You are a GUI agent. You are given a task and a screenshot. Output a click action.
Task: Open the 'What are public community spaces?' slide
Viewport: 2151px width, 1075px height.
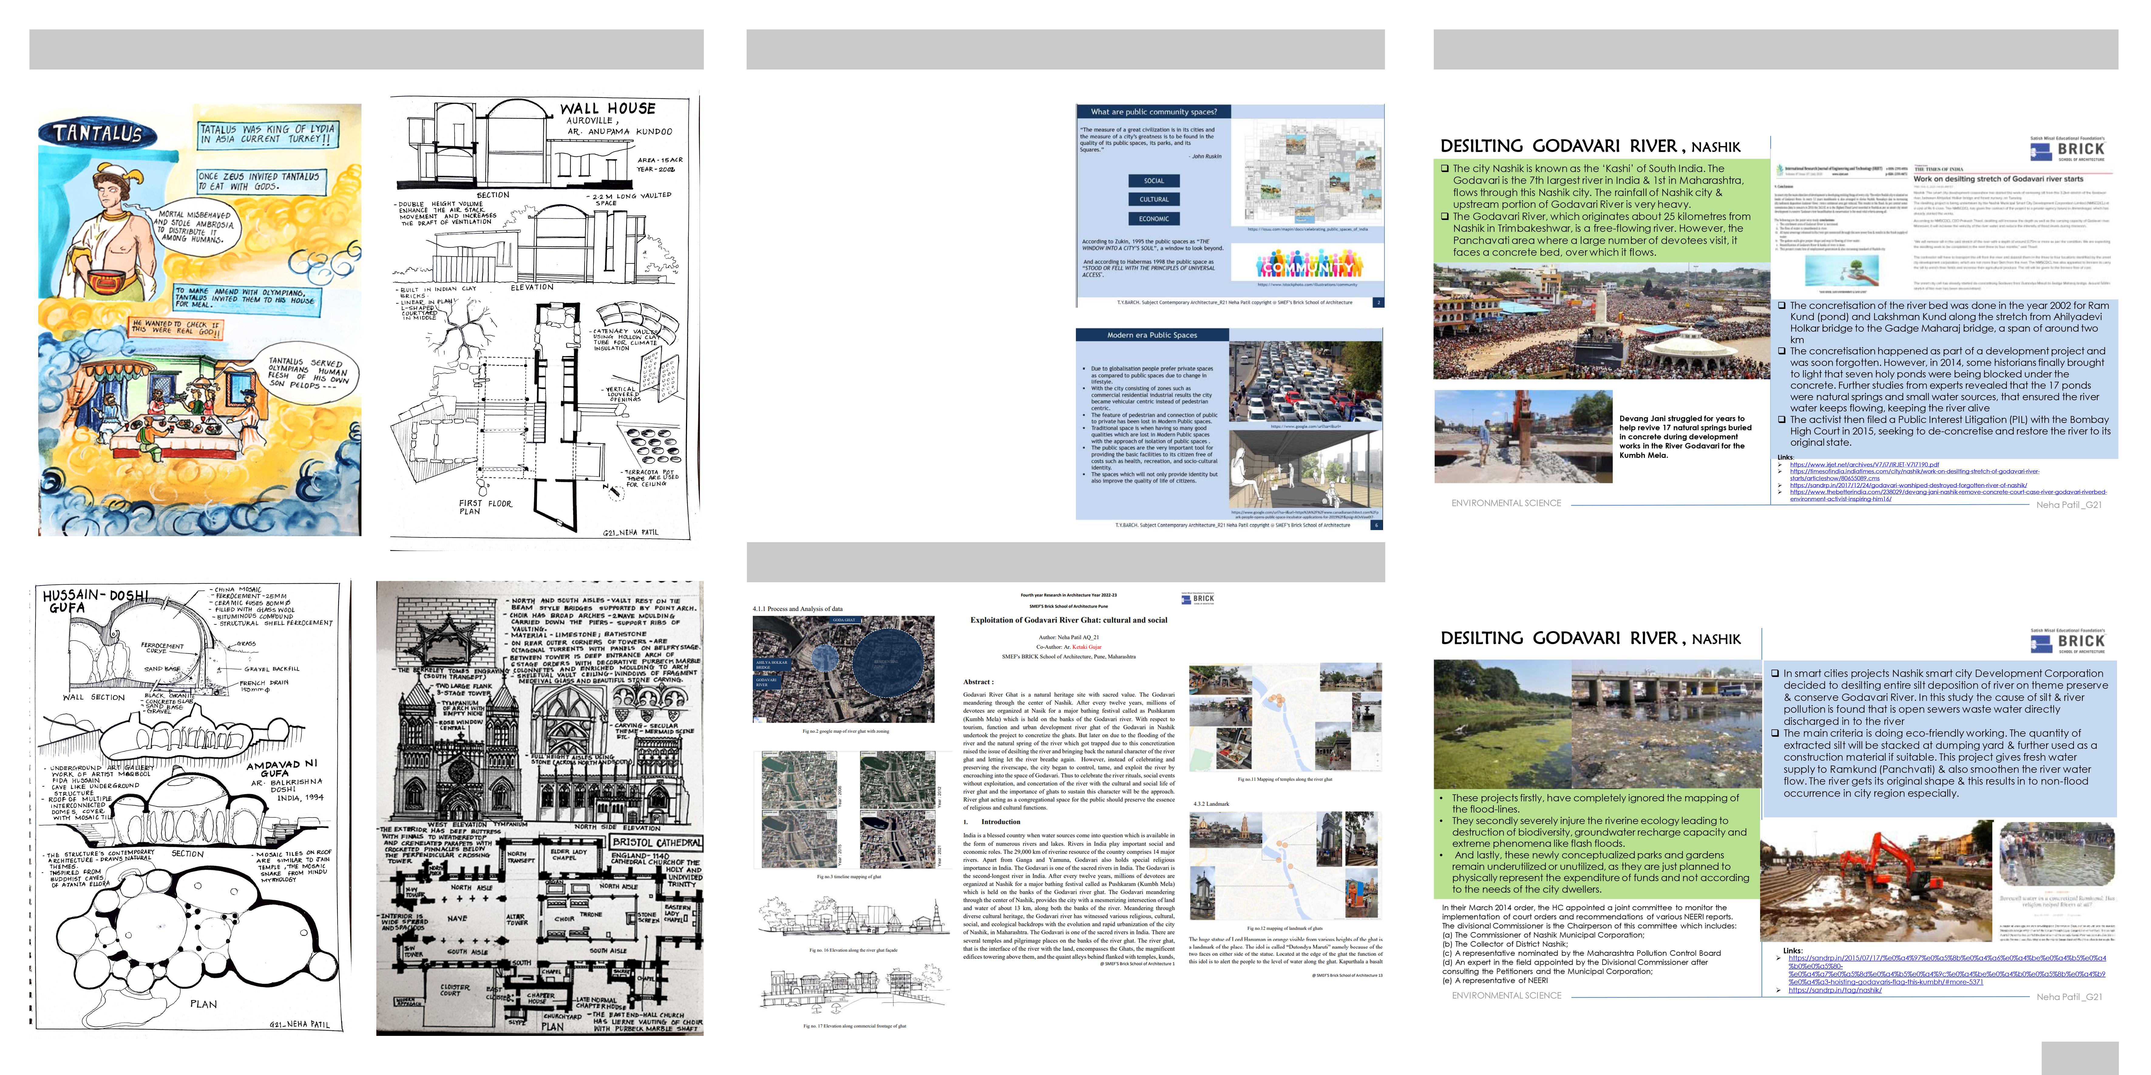click(x=1230, y=205)
